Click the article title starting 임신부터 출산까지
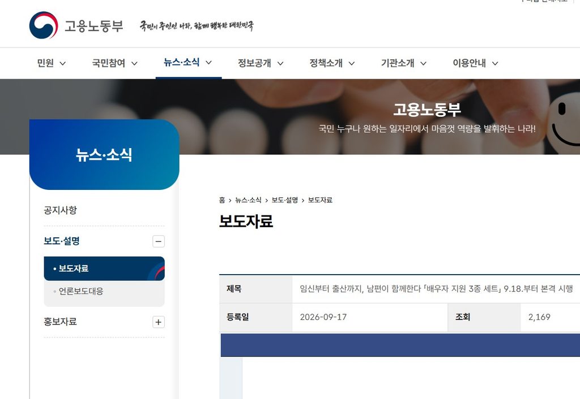 436,289
